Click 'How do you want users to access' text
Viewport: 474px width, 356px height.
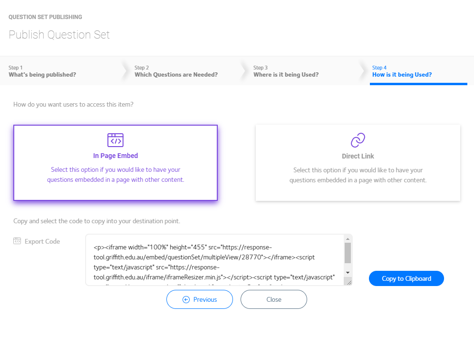[x=73, y=104]
